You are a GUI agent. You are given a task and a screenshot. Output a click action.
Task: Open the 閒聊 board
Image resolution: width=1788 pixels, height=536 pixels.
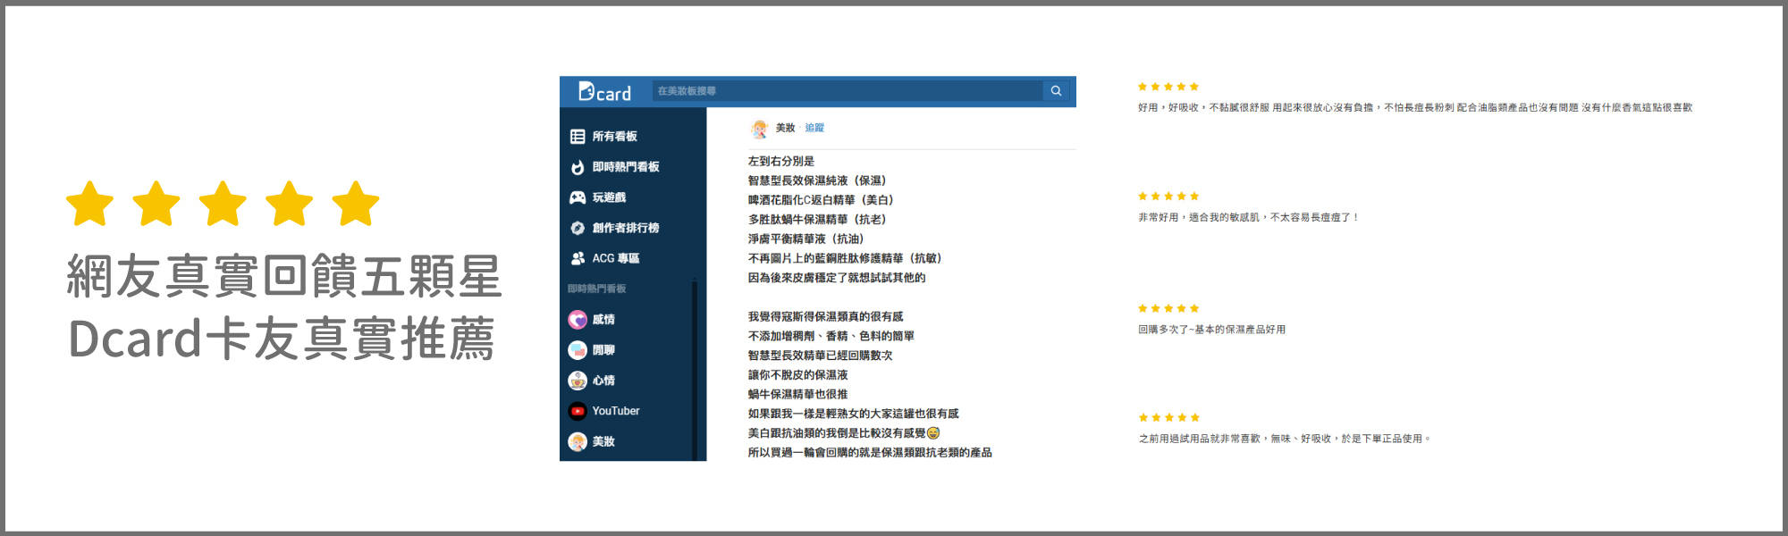tap(603, 350)
